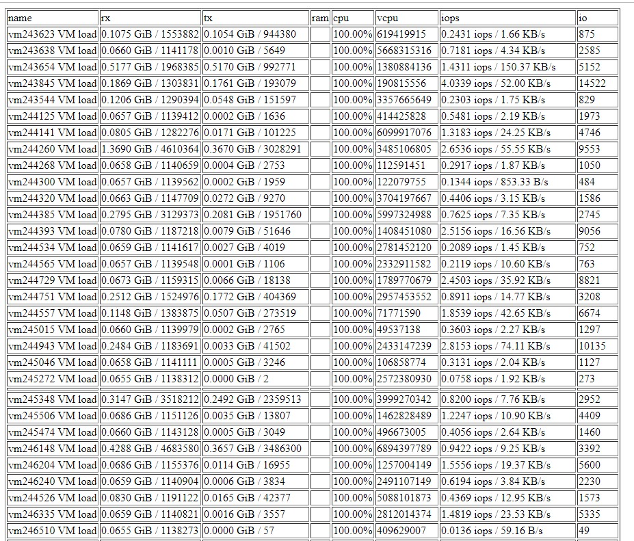Click the "tx" column header cell

click(x=255, y=18)
